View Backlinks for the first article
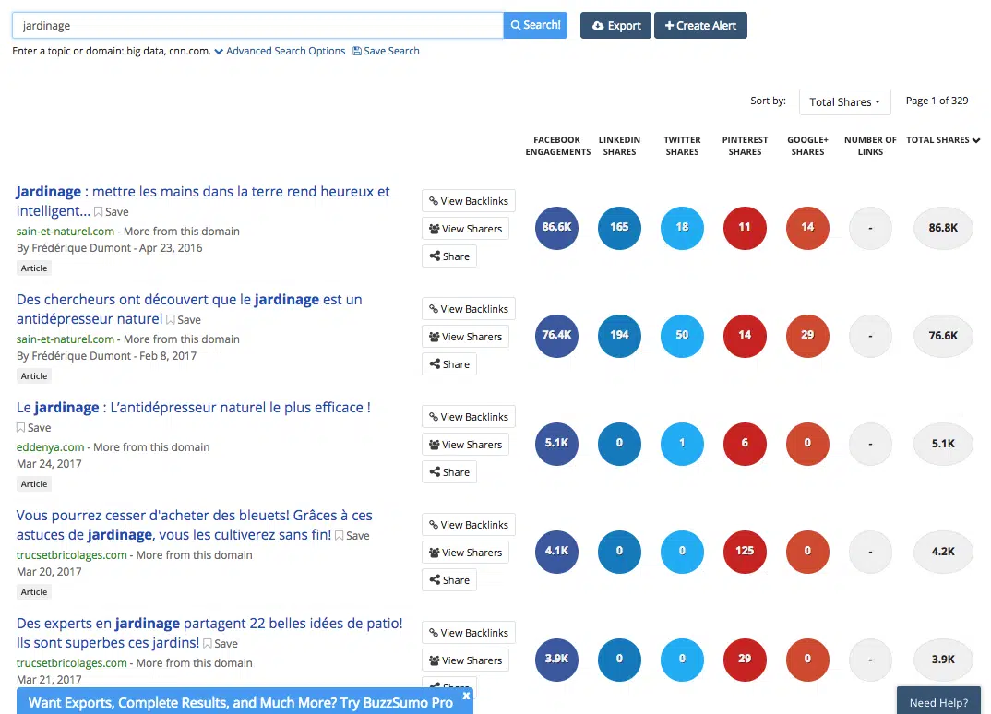This screenshot has height=714, width=991. [468, 201]
